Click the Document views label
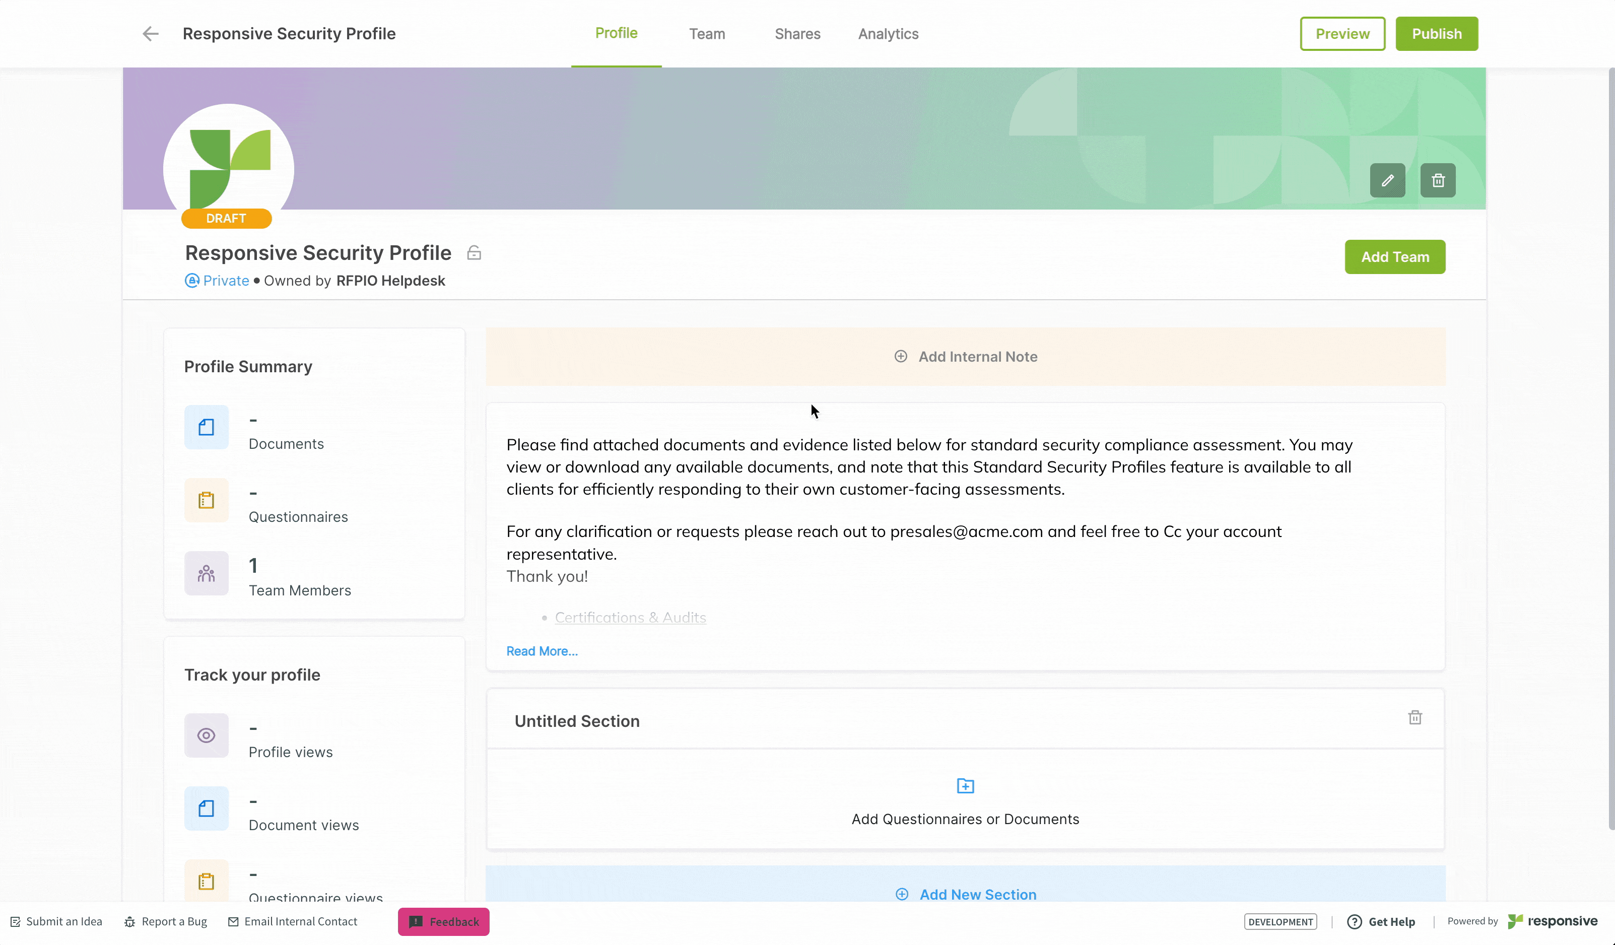Screen dimensions: 1615x945 pyautogui.click(x=303, y=825)
